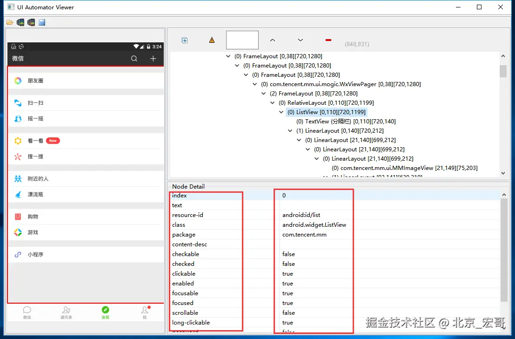This screenshot has width=515, height=339.
Task: Click the expand-all plus icon
Action: click(185, 41)
